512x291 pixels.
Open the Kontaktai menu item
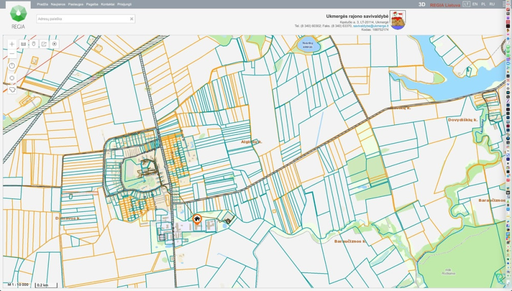108,4
